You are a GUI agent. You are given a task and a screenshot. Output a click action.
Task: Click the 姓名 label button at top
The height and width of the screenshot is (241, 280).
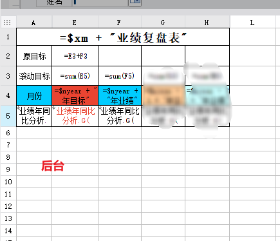pos(54,3)
